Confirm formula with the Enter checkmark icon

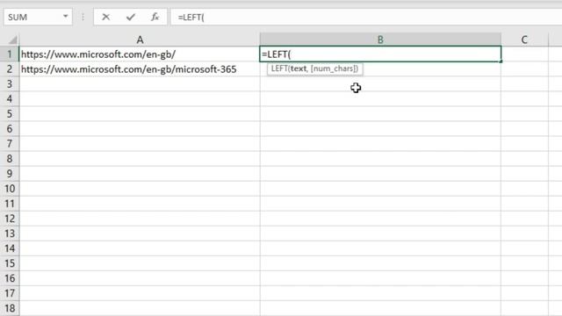coord(131,17)
